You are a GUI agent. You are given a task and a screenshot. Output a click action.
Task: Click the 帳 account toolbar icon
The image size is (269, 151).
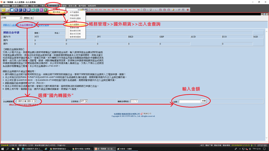(24, 10)
